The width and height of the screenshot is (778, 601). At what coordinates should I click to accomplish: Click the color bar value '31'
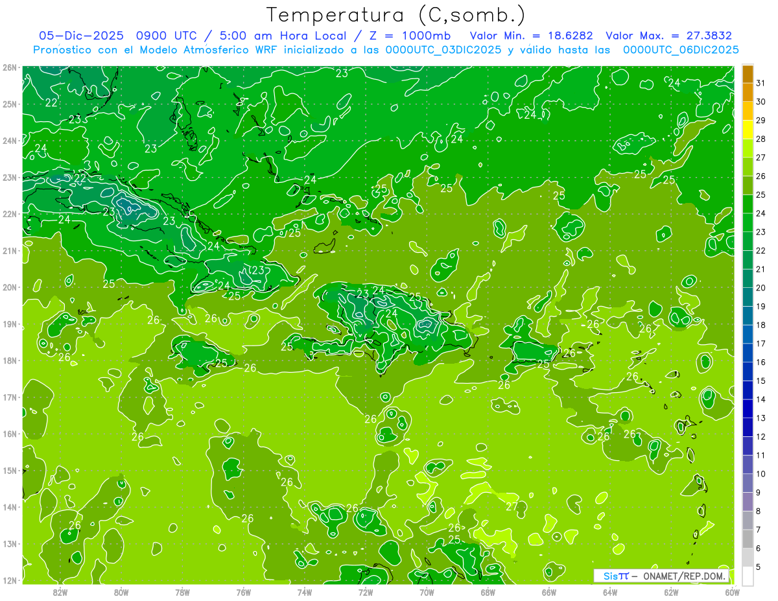click(x=760, y=83)
